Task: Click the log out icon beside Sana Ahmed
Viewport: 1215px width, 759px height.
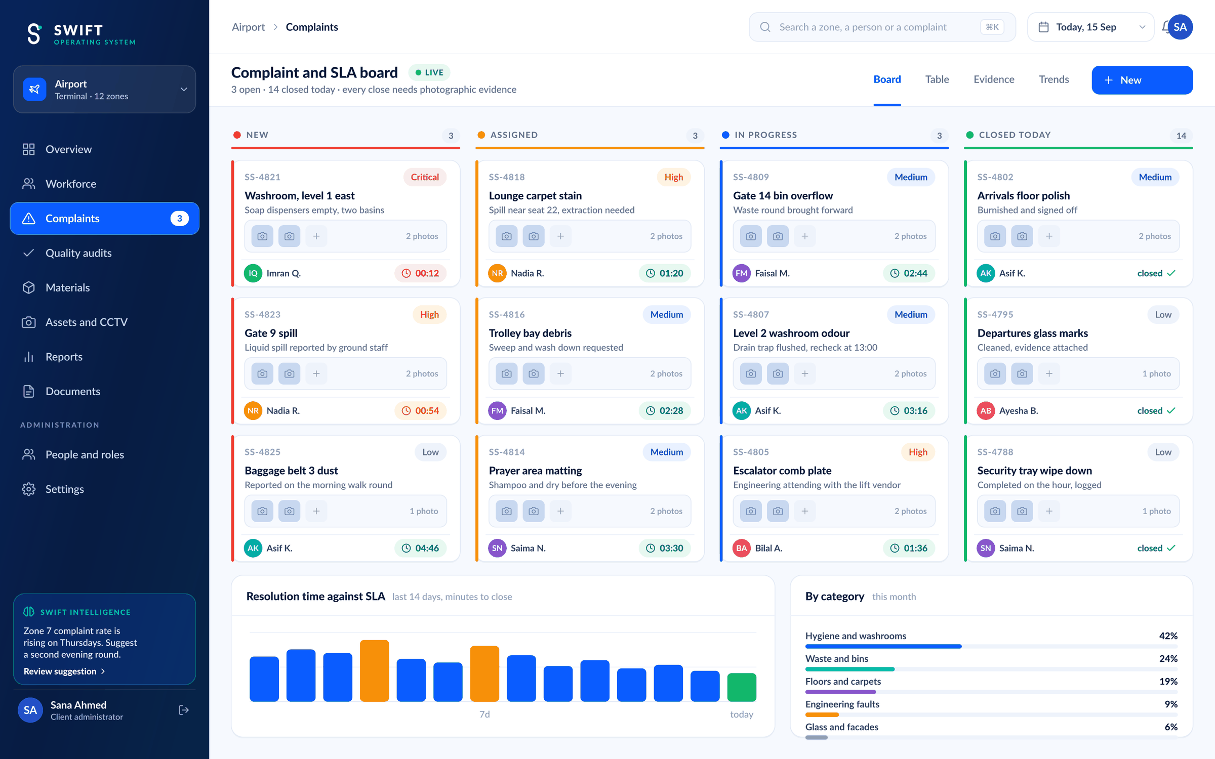Action: point(184,710)
